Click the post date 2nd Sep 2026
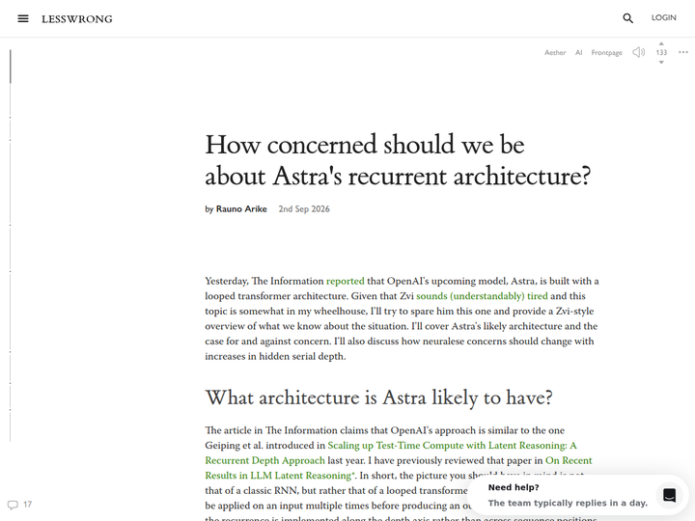695x521 pixels. tap(304, 209)
